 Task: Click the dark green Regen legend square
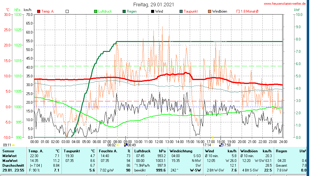tap(124, 11)
